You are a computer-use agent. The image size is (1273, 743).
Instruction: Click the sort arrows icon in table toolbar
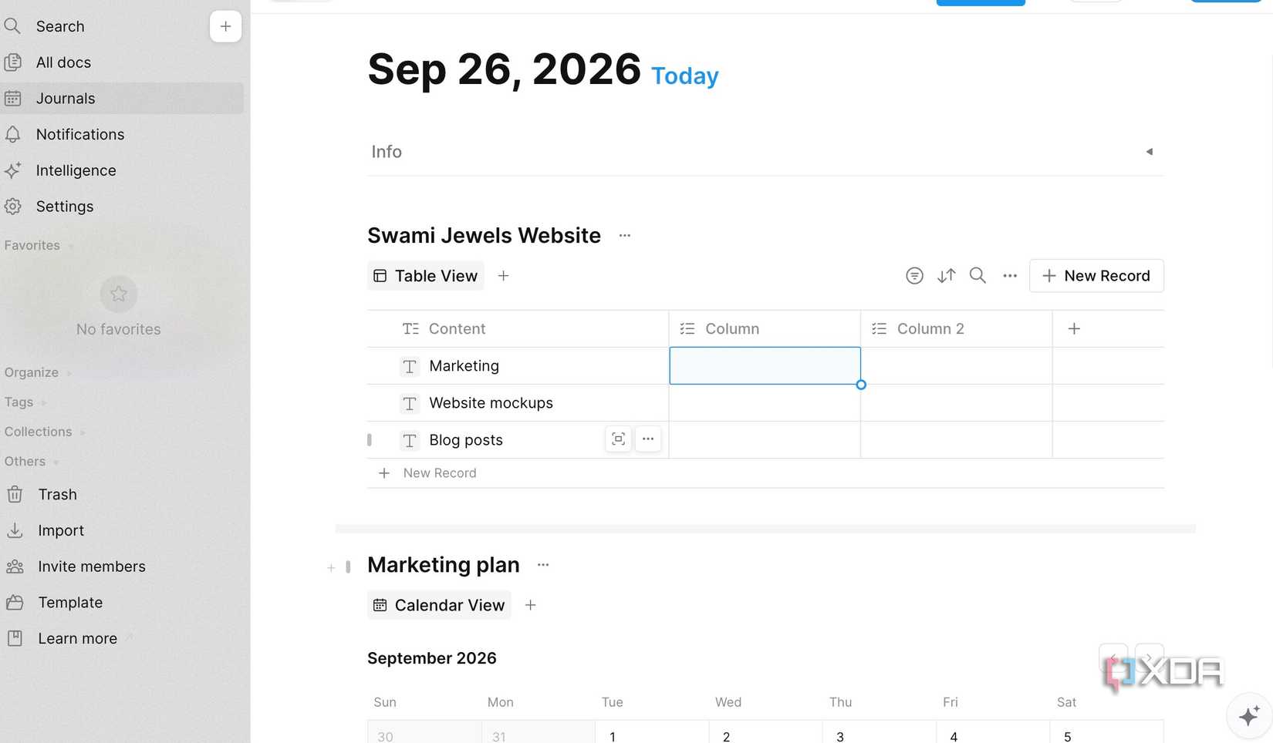946,275
